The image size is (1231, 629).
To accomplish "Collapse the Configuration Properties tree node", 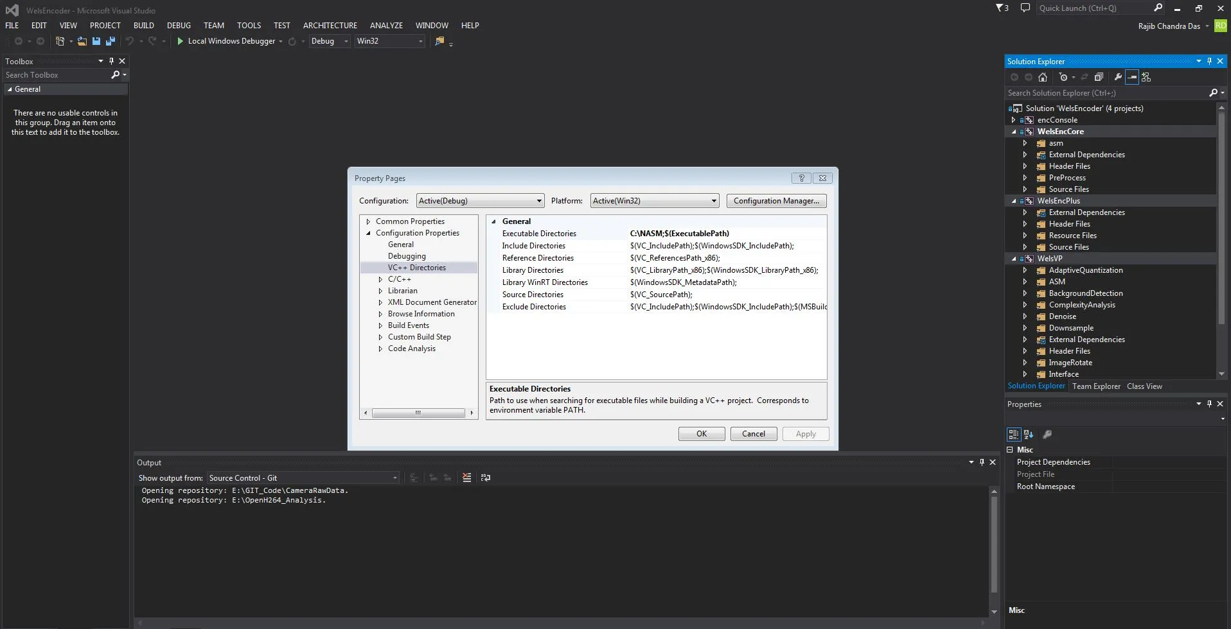I will (x=368, y=233).
